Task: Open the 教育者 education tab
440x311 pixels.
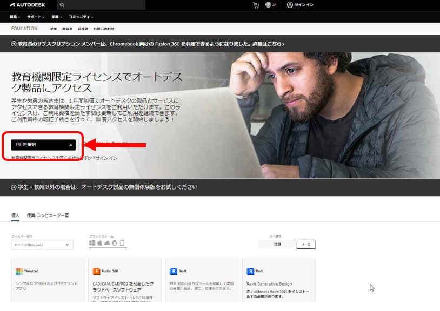Action: click(68, 29)
